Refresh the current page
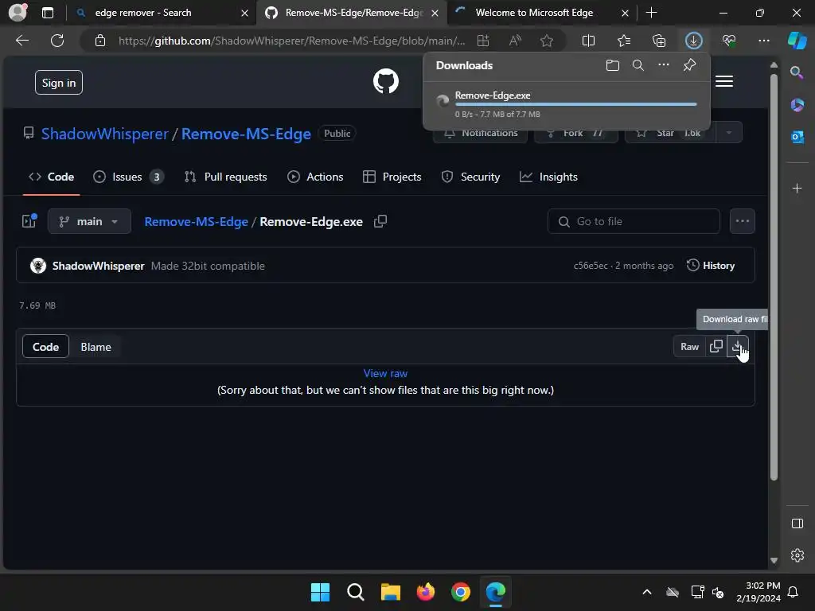 tap(57, 41)
